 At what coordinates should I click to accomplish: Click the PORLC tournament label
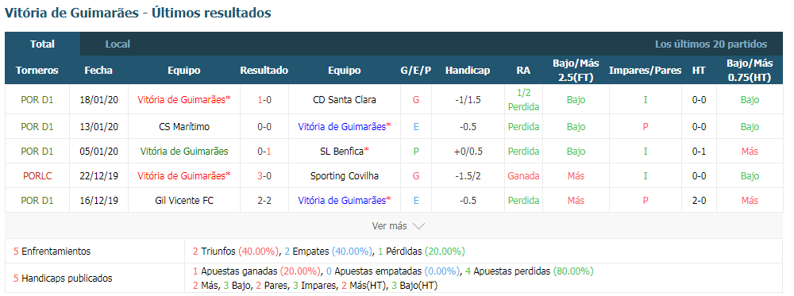click(x=37, y=176)
